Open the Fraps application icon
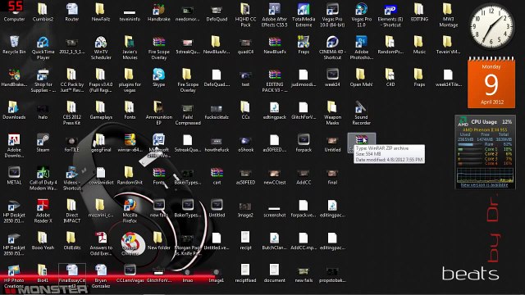The height and width of the screenshot is (295, 525). pos(304,45)
